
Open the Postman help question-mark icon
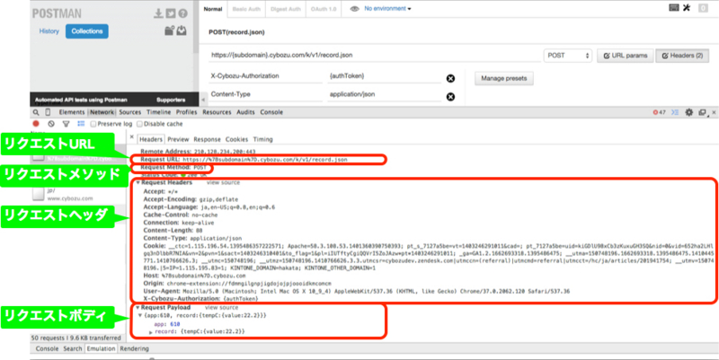pos(183,13)
